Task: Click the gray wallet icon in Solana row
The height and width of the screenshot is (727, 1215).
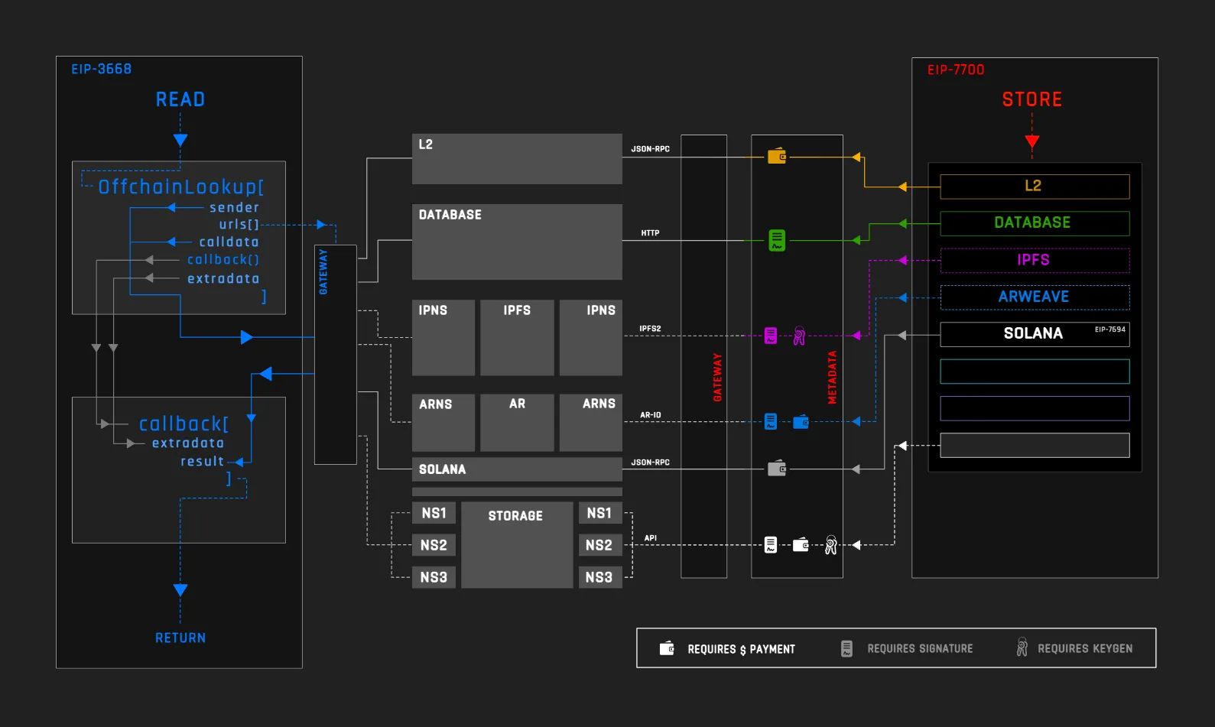Action: click(777, 468)
